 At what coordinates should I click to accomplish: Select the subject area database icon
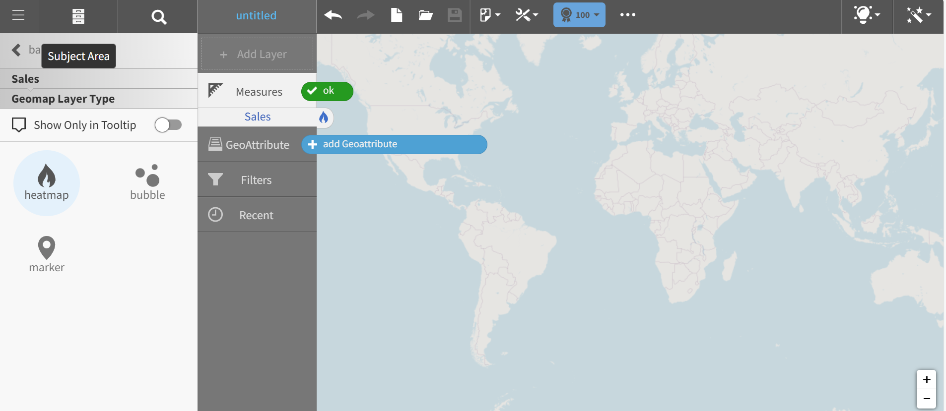(x=78, y=16)
